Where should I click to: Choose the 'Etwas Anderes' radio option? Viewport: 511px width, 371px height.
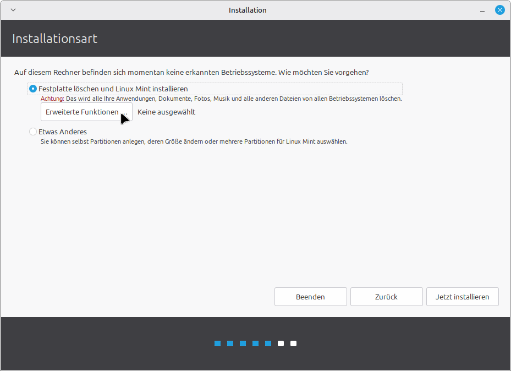[34, 132]
